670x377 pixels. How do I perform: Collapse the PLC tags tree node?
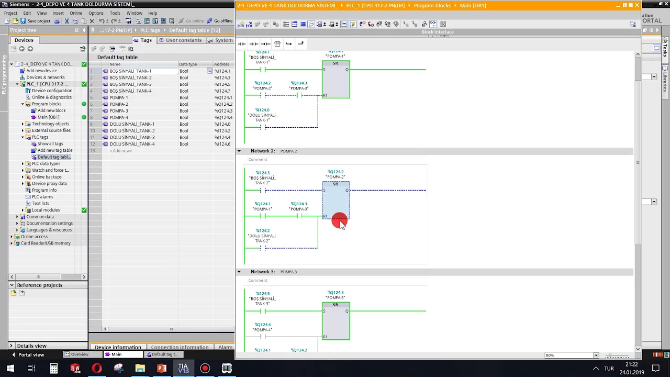tap(23, 137)
